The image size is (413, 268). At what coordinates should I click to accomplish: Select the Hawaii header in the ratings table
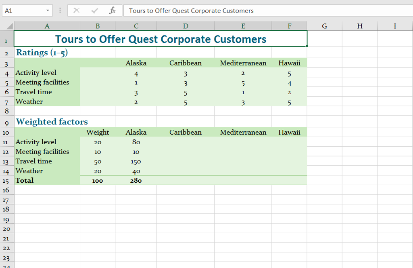coord(289,63)
